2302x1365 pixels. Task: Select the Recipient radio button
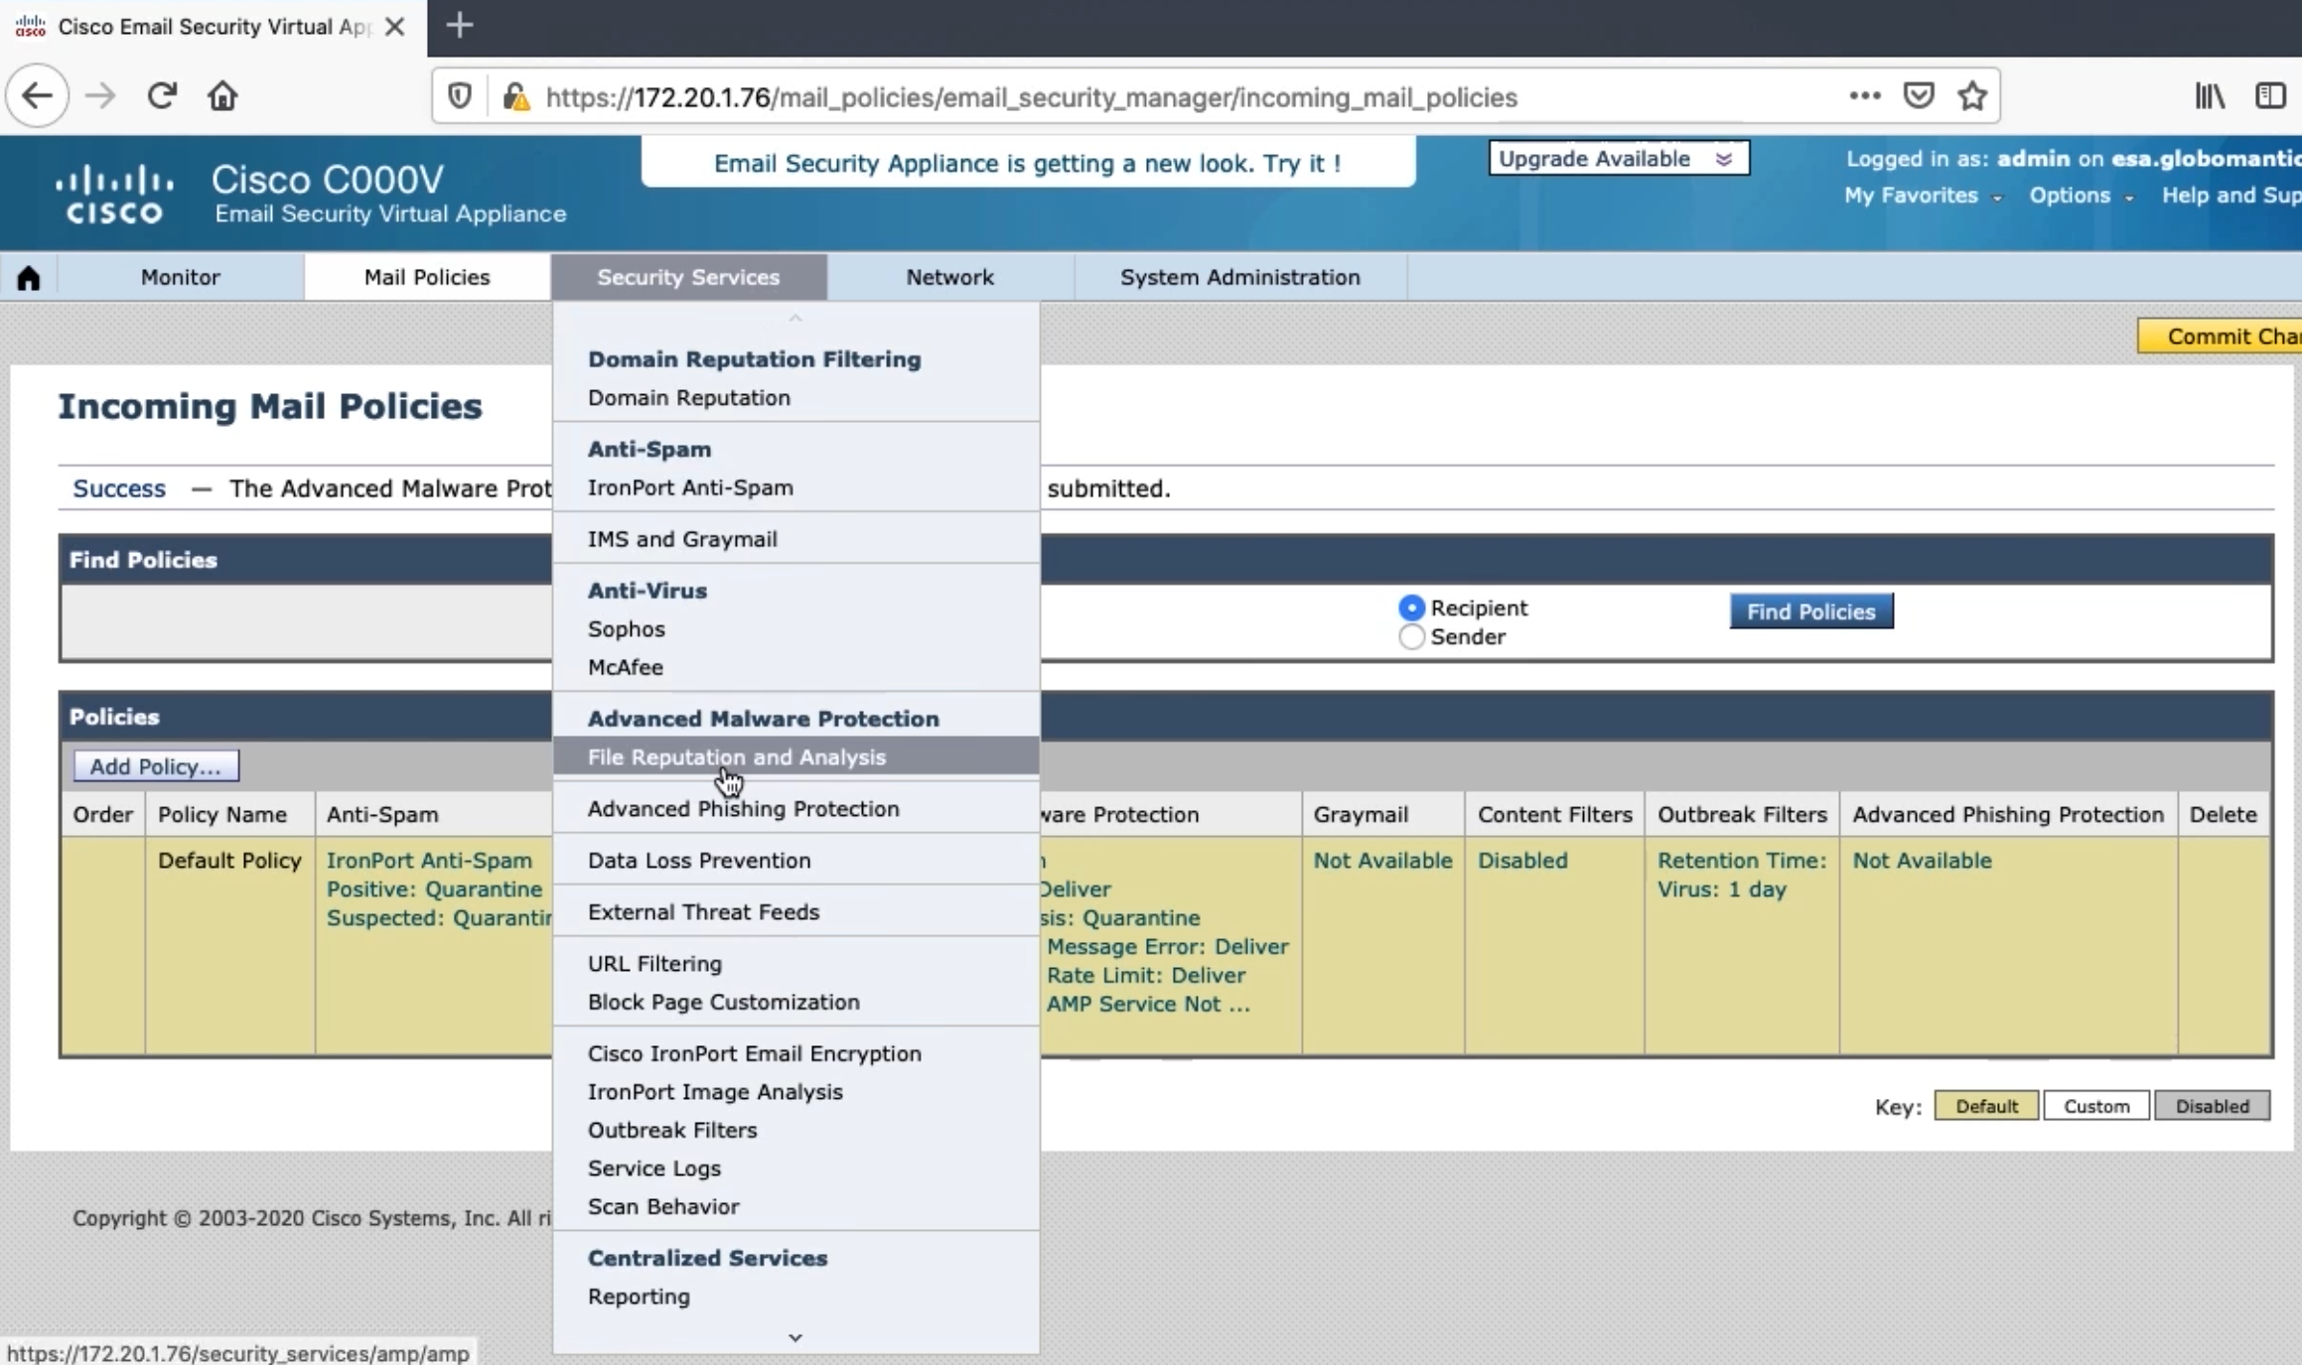[x=1411, y=608]
